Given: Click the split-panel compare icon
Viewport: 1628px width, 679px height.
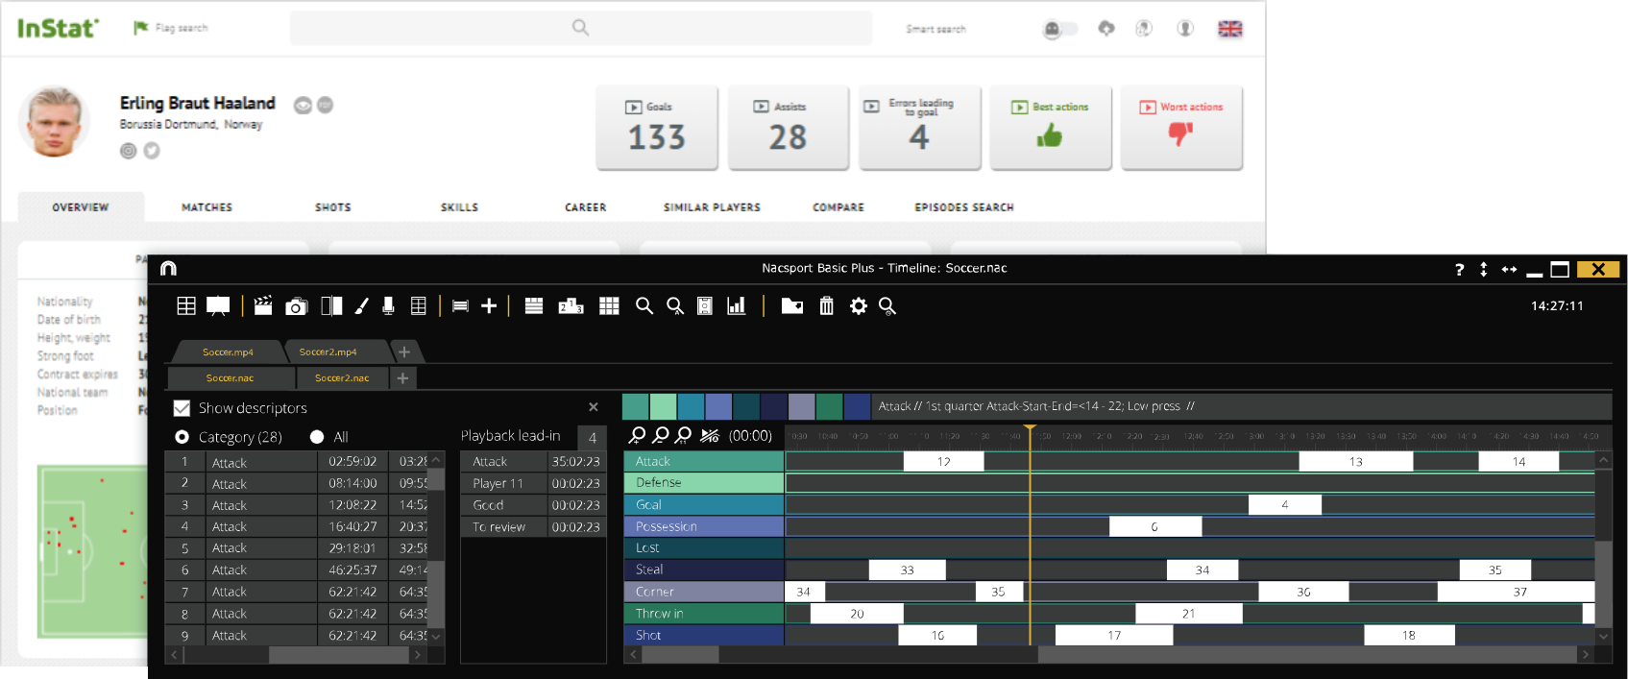Looking at the screenshot, I should pyautogui.click(x=331, y=305).
